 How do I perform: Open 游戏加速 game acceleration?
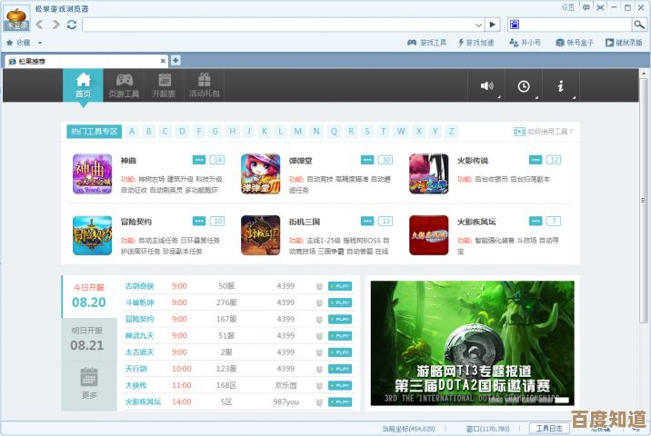(x=476, y=43)
